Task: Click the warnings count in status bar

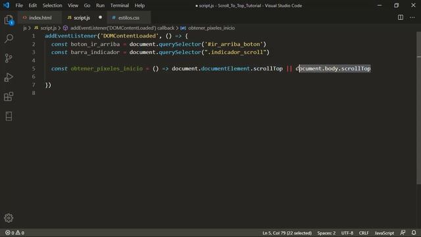Action: click(x=20, y=232)
